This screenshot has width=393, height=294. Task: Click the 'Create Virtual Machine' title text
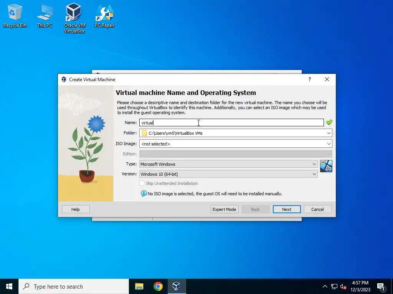coord(92,80)
